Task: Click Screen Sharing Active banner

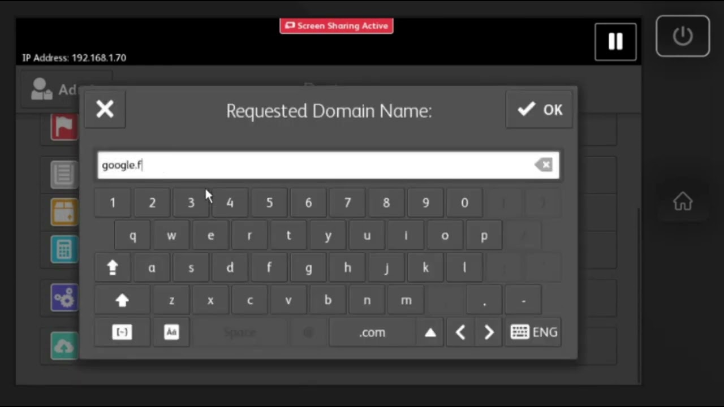Action: point(337,26)
